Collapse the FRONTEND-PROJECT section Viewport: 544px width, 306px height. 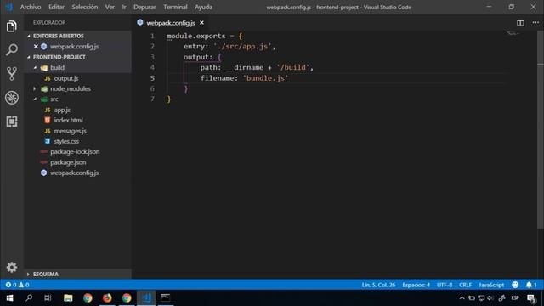pyautogui.click(x=56, y=57)
